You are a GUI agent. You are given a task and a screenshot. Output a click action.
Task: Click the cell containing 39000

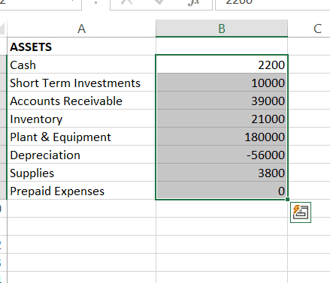pyautogui.click(x=222, y=101)
